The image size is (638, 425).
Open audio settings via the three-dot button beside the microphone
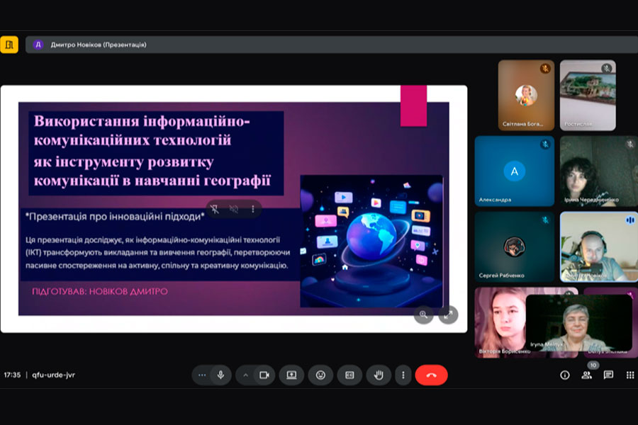click(203, 375)
